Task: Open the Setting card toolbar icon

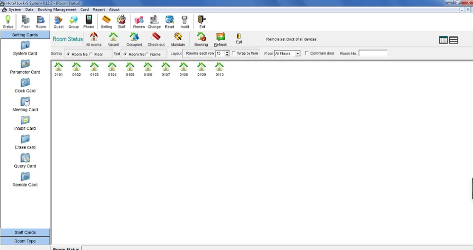Action: pyautogui.click(x=106, y=22)
